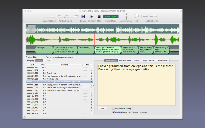
Task: Select row 00:00:11,702
Action: point(59,70)
